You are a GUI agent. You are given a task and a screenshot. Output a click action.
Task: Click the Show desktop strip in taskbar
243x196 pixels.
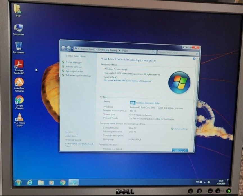click(228, 182)
